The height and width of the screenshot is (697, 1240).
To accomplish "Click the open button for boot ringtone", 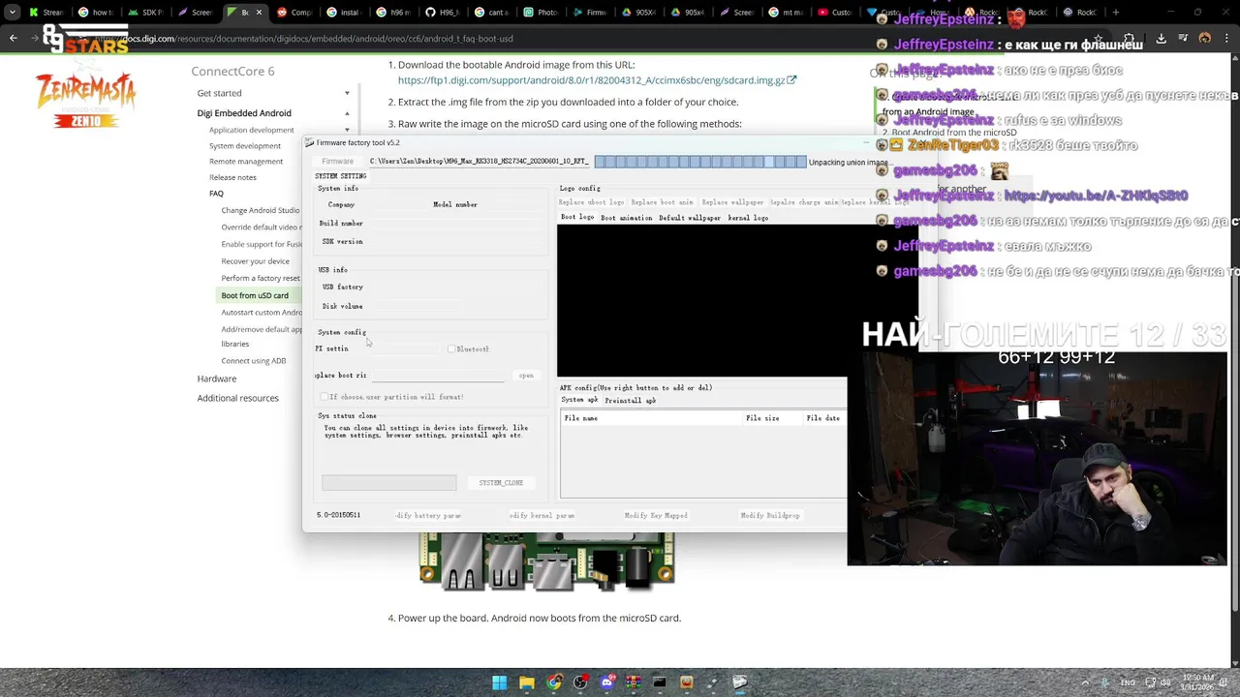I will [526, 376].
